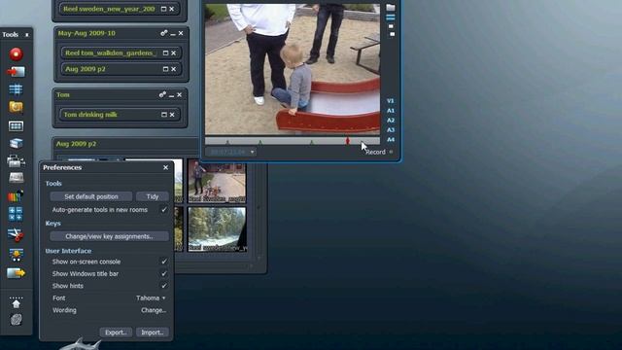Select the scissors tool icon

16,235
